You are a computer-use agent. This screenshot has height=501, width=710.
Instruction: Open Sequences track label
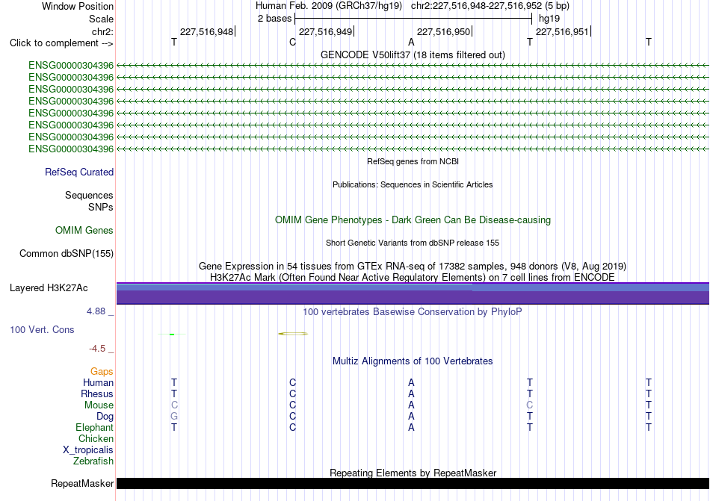(x=89, y=195)
